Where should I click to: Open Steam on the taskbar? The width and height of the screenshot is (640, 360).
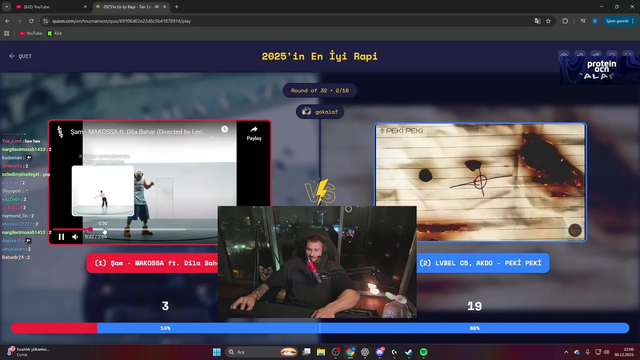(x=408, y=352)
